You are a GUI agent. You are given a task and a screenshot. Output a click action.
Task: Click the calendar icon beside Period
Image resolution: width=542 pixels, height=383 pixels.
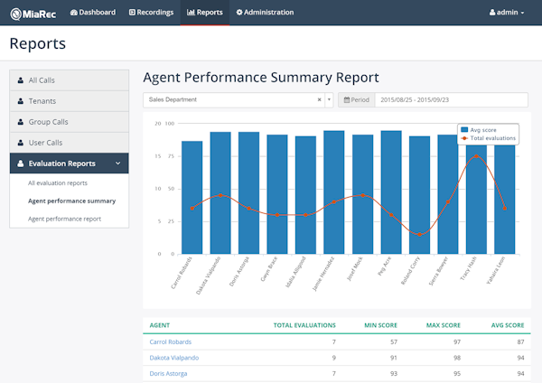347,100
